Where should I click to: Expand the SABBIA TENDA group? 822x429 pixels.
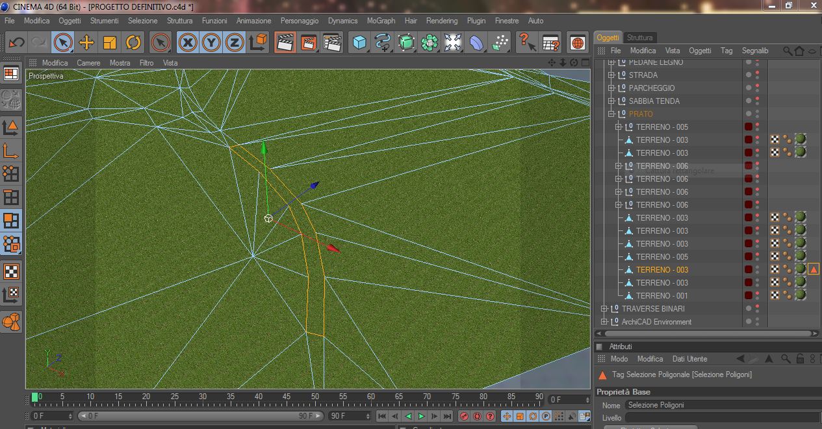coord(611,101)
